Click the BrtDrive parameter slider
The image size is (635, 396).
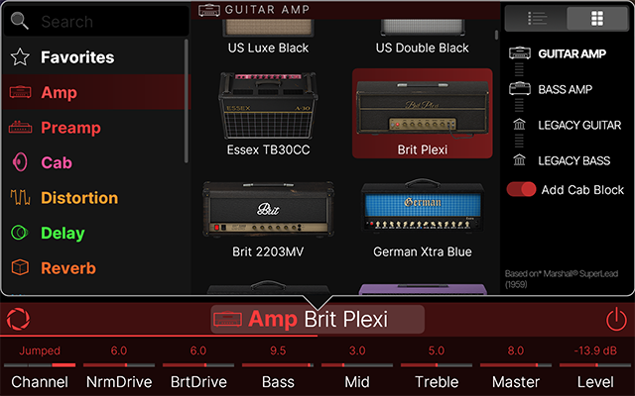pyautogui.click(x=198, y=365)
